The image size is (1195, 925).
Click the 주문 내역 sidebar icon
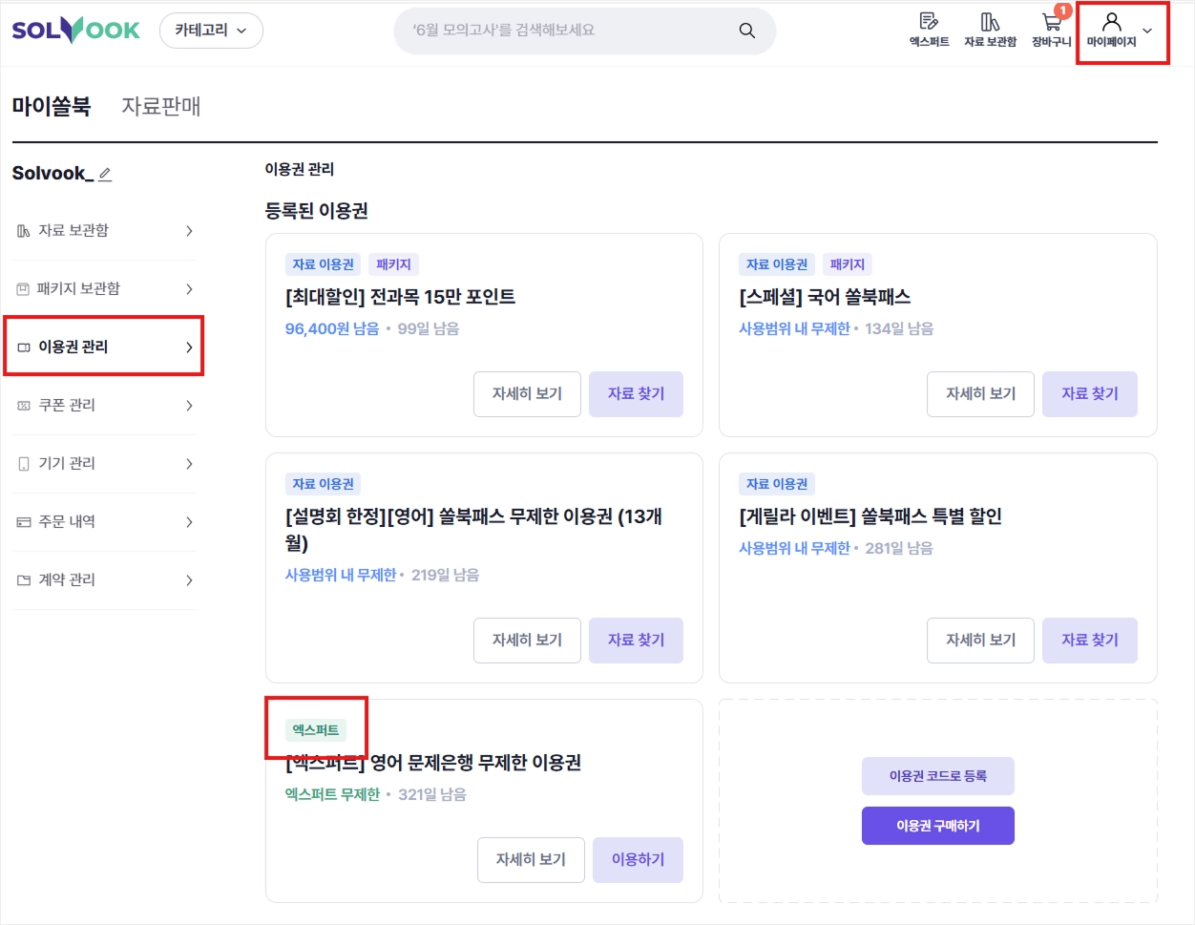click(x=24, y=522)
